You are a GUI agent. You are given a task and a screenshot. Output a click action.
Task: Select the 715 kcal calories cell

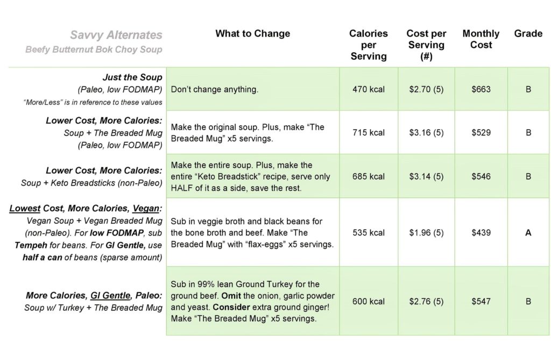369,132
